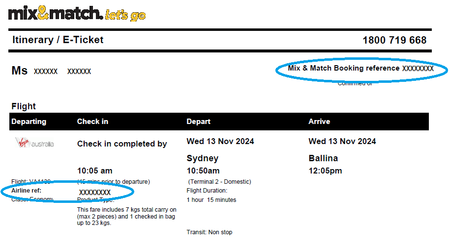This screenshot has width=450, height=246.
Task: Click the Depart column header
Action: 198,122
